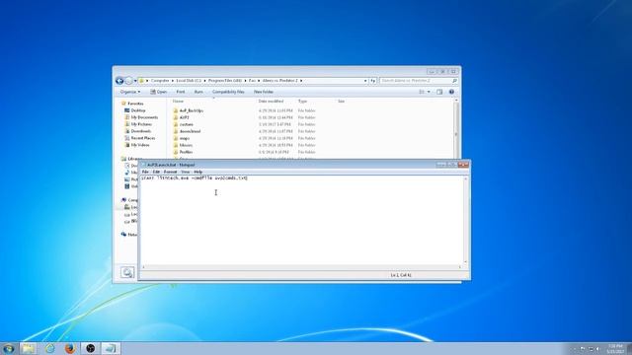Open the Notepad Edit menu
Screen dimensions: 632x355
(156, 172)
